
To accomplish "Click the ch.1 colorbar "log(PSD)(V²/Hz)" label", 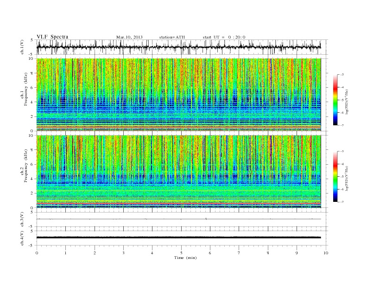I will (x=347, y=102).
